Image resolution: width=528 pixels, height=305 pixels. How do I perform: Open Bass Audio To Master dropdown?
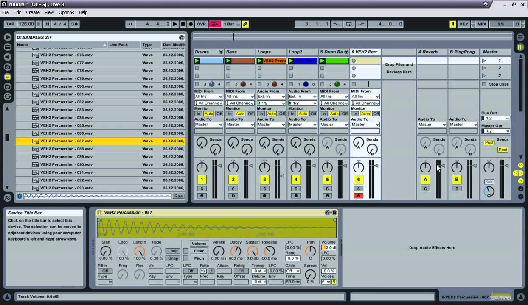(x=240, y=125)
